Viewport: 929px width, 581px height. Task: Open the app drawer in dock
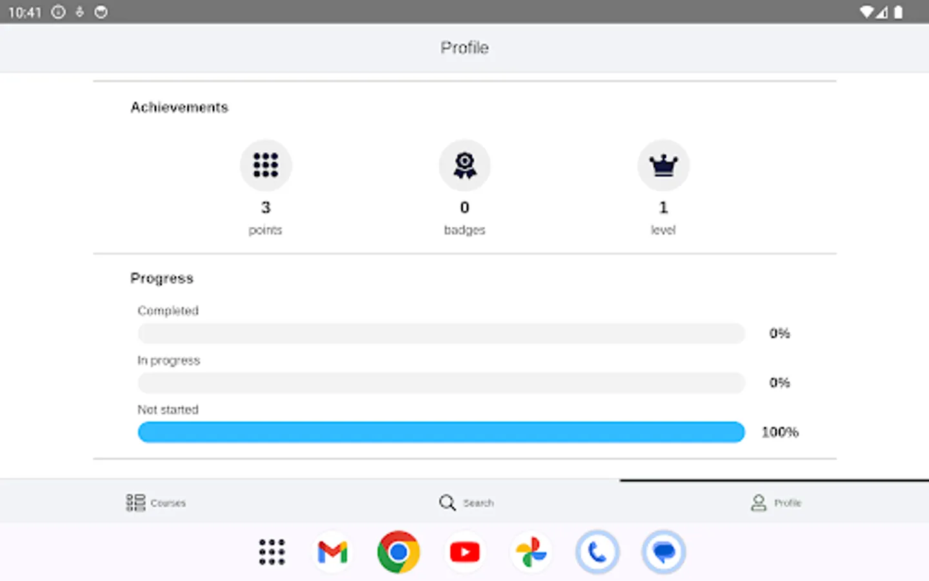(x=272, y=552)
